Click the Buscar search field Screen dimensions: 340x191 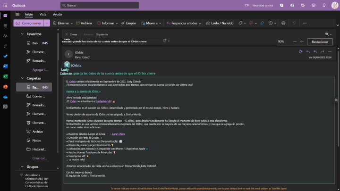click(x=100, y=5)
